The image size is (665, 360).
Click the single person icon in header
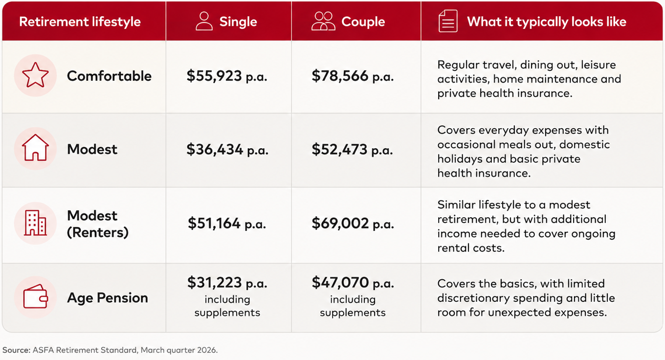tap(204, 21)
